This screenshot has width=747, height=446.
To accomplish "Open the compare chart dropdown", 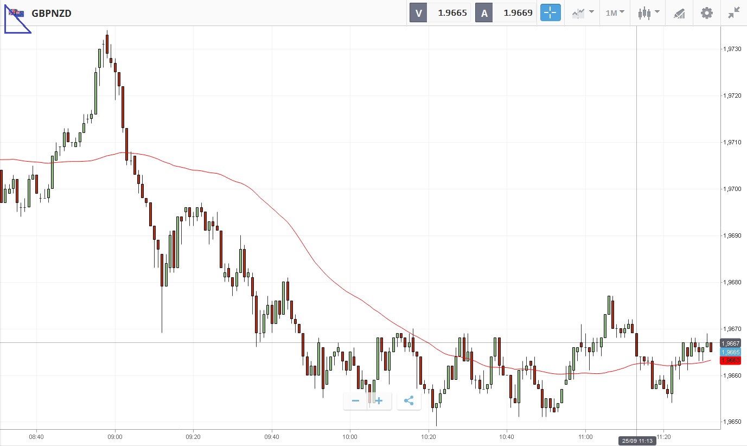I will click(583, 12).
